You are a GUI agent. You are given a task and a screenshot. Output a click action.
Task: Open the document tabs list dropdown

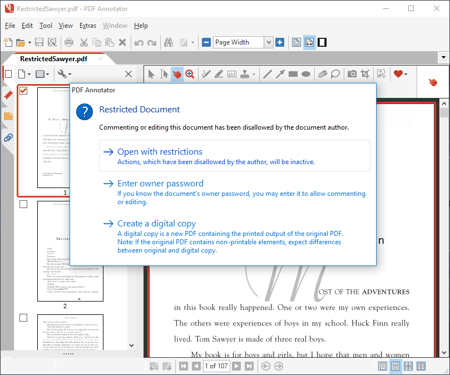(443, 57)
